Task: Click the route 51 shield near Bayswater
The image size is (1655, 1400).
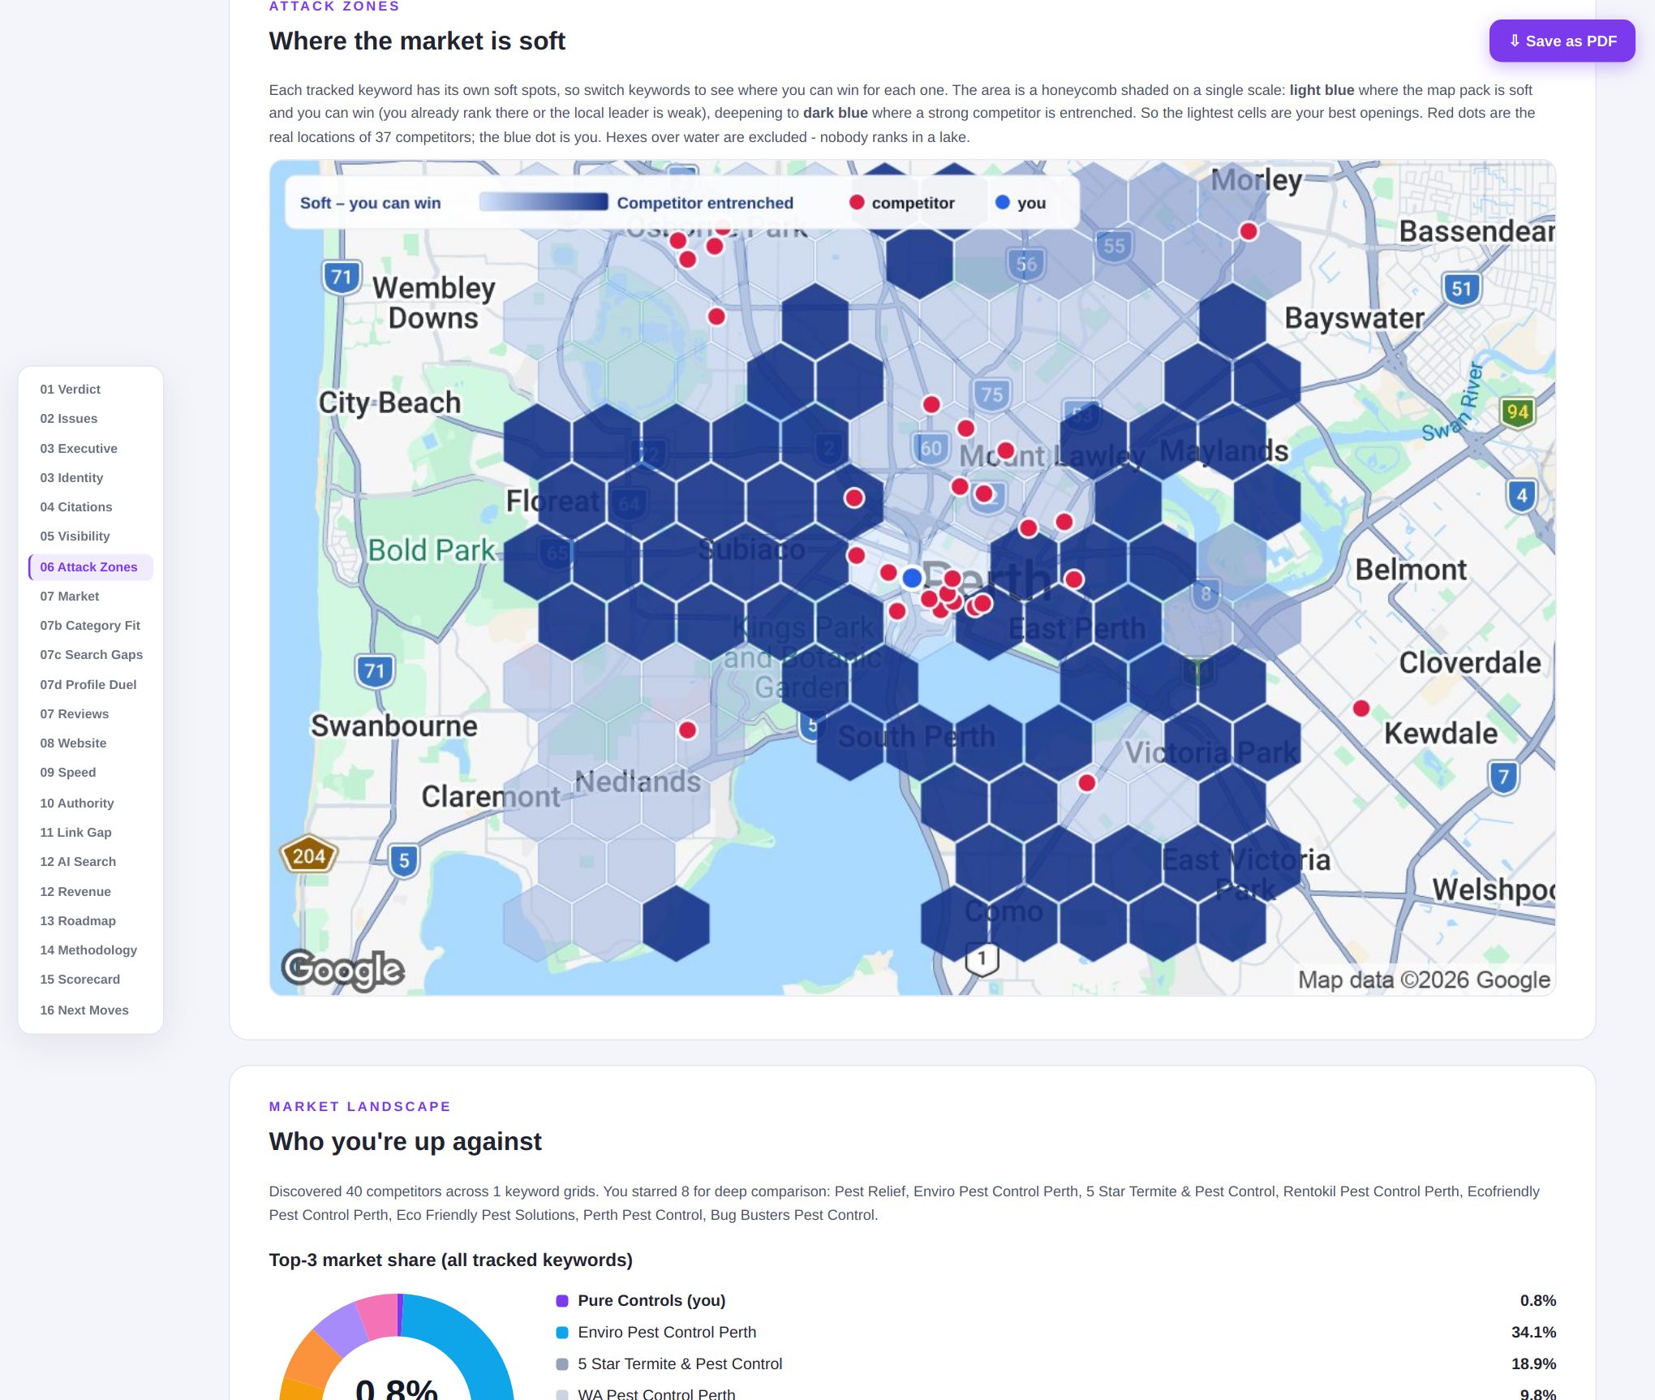Action: pos(1461,289)
